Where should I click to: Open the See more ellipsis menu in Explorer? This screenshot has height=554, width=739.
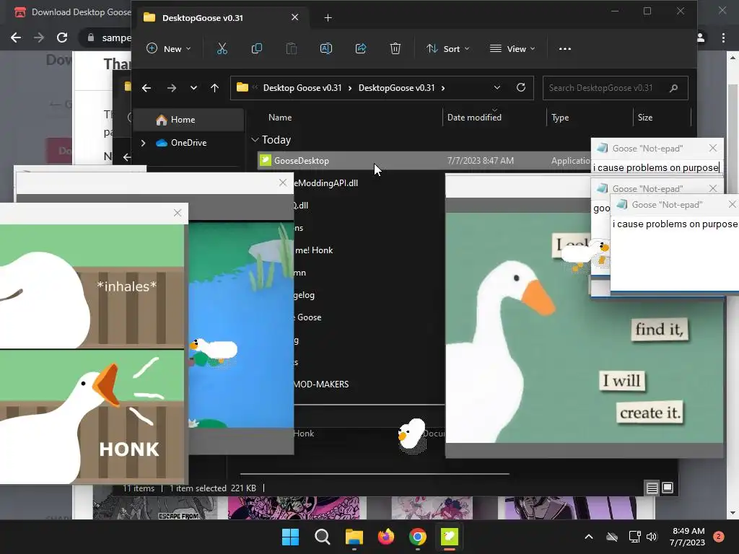[x=564, y=48]
